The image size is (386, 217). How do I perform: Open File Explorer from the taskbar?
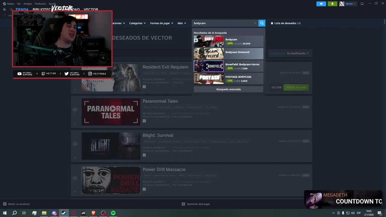pyautogui.click(x=44, y=213)
